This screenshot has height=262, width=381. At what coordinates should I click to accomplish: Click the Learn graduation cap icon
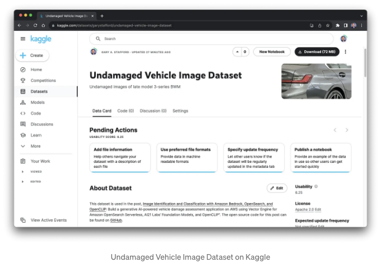(x=23, y=135)
